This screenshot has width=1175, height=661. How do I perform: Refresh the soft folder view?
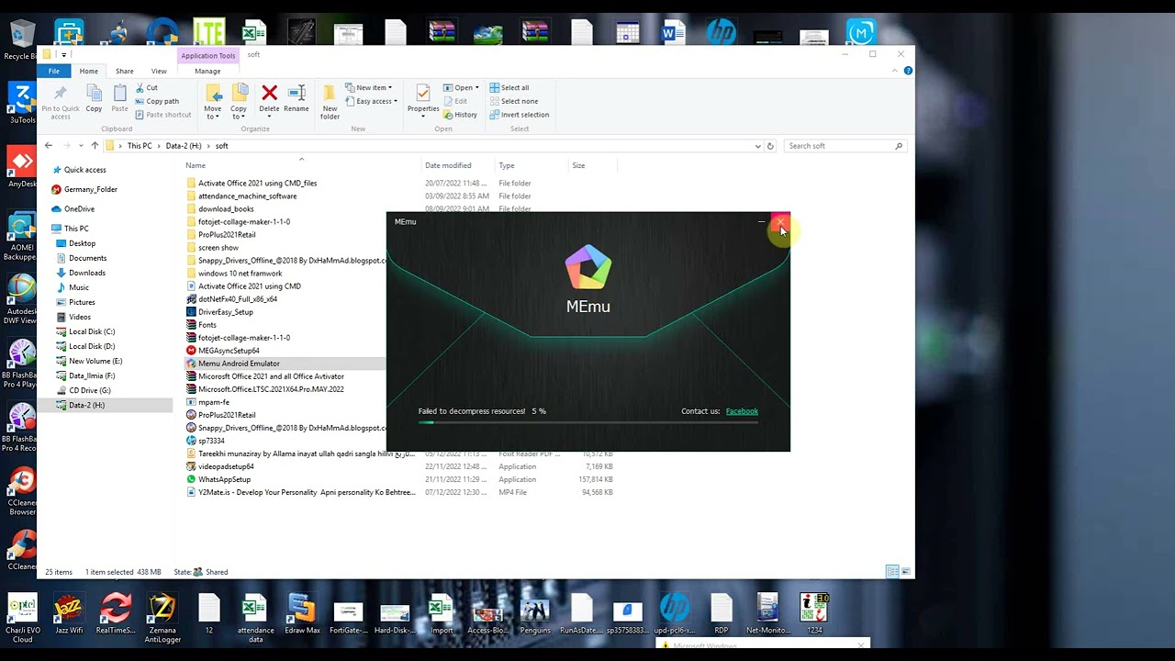[770, 146]
